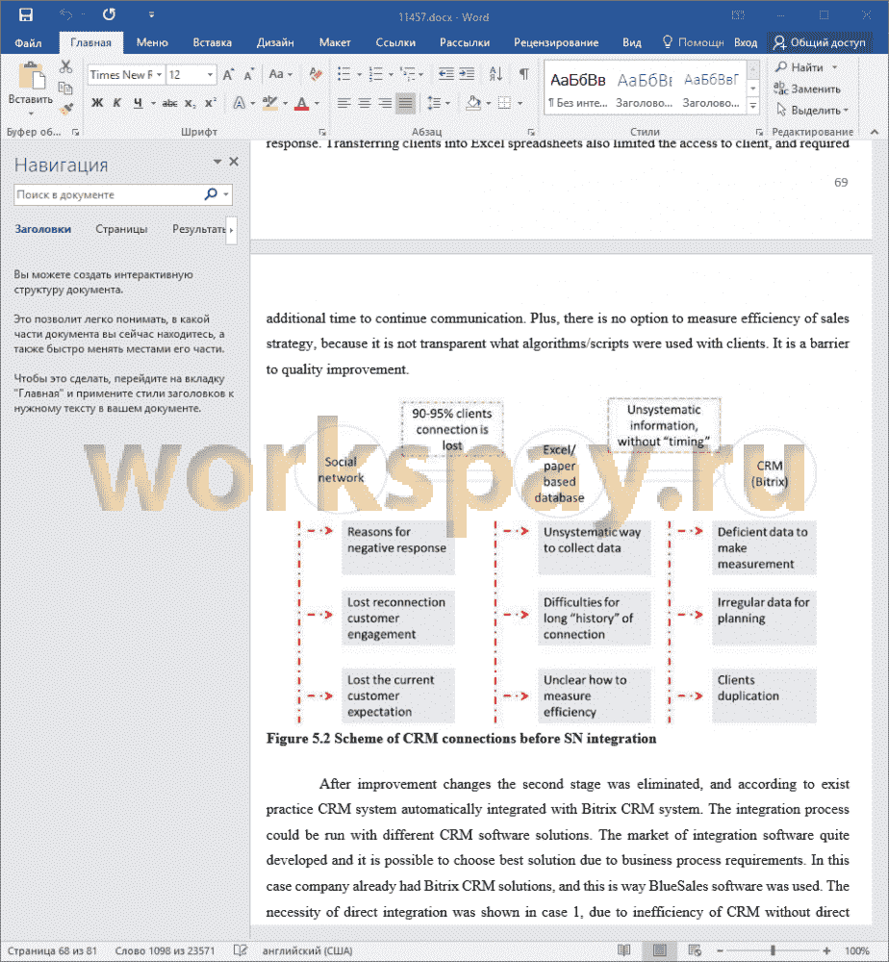889x962 pixels.
Task: Apply borders with the grid icon
Action: point(504,103)
